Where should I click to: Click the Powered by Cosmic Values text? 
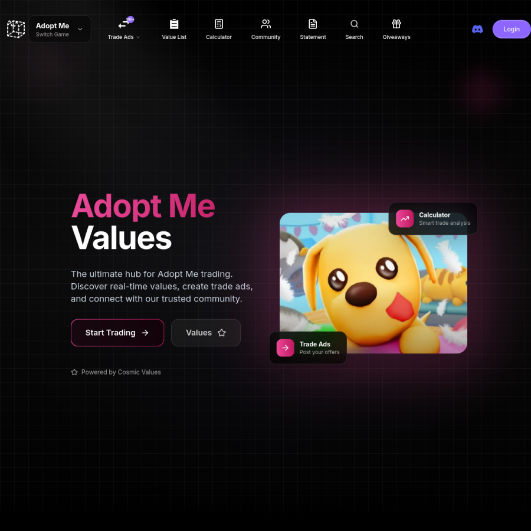(x=121, y=372)
